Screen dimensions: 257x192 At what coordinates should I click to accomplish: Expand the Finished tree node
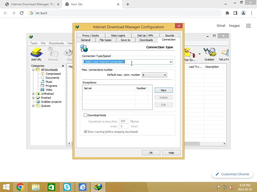click(x=33, y=98)
